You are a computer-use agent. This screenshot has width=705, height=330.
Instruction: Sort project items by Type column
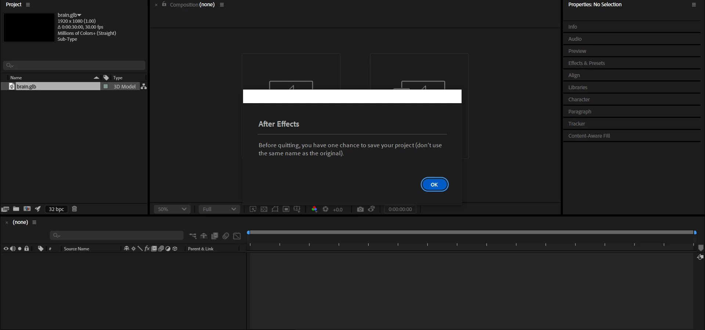tap(118, 78)
